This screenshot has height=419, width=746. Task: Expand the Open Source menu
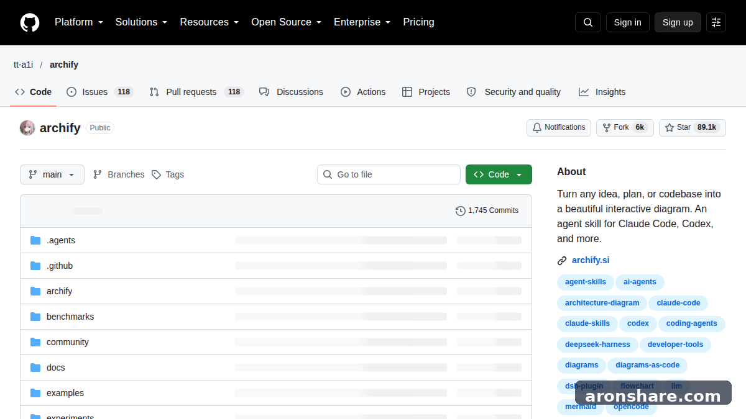coord(286,22)
